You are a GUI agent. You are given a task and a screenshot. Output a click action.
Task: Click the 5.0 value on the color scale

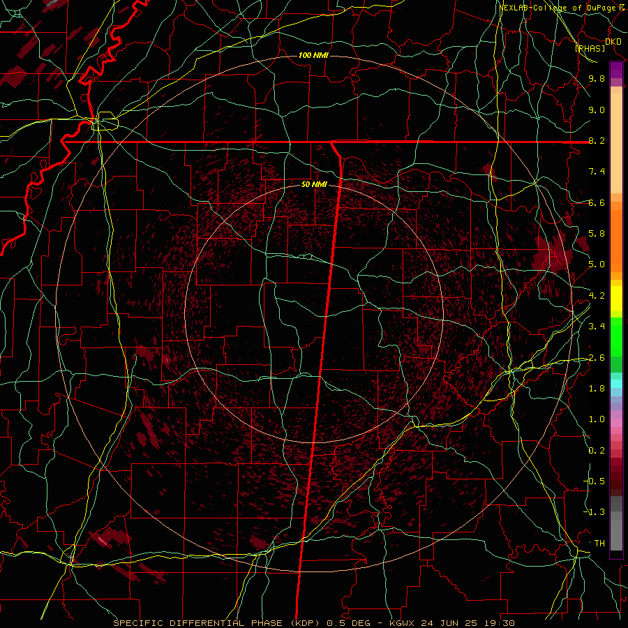pyautogui.click(x=597, y=264)
